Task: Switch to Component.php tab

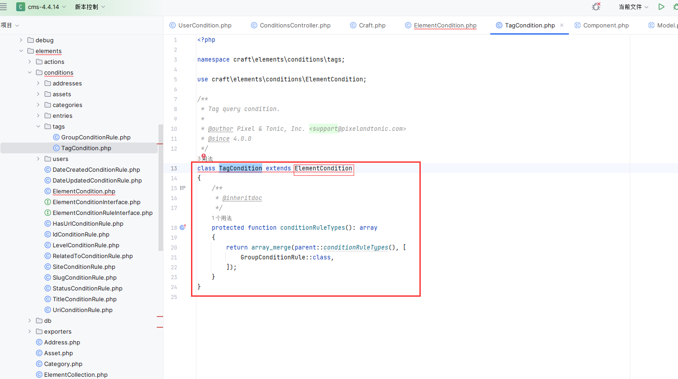Action: (601, 25)
